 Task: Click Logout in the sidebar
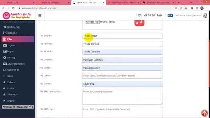18,101
